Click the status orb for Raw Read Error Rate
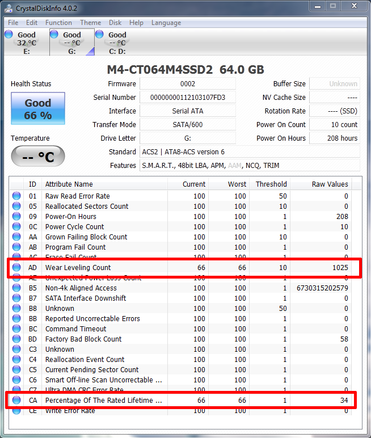The image size is (371, 438). (16, 196)
